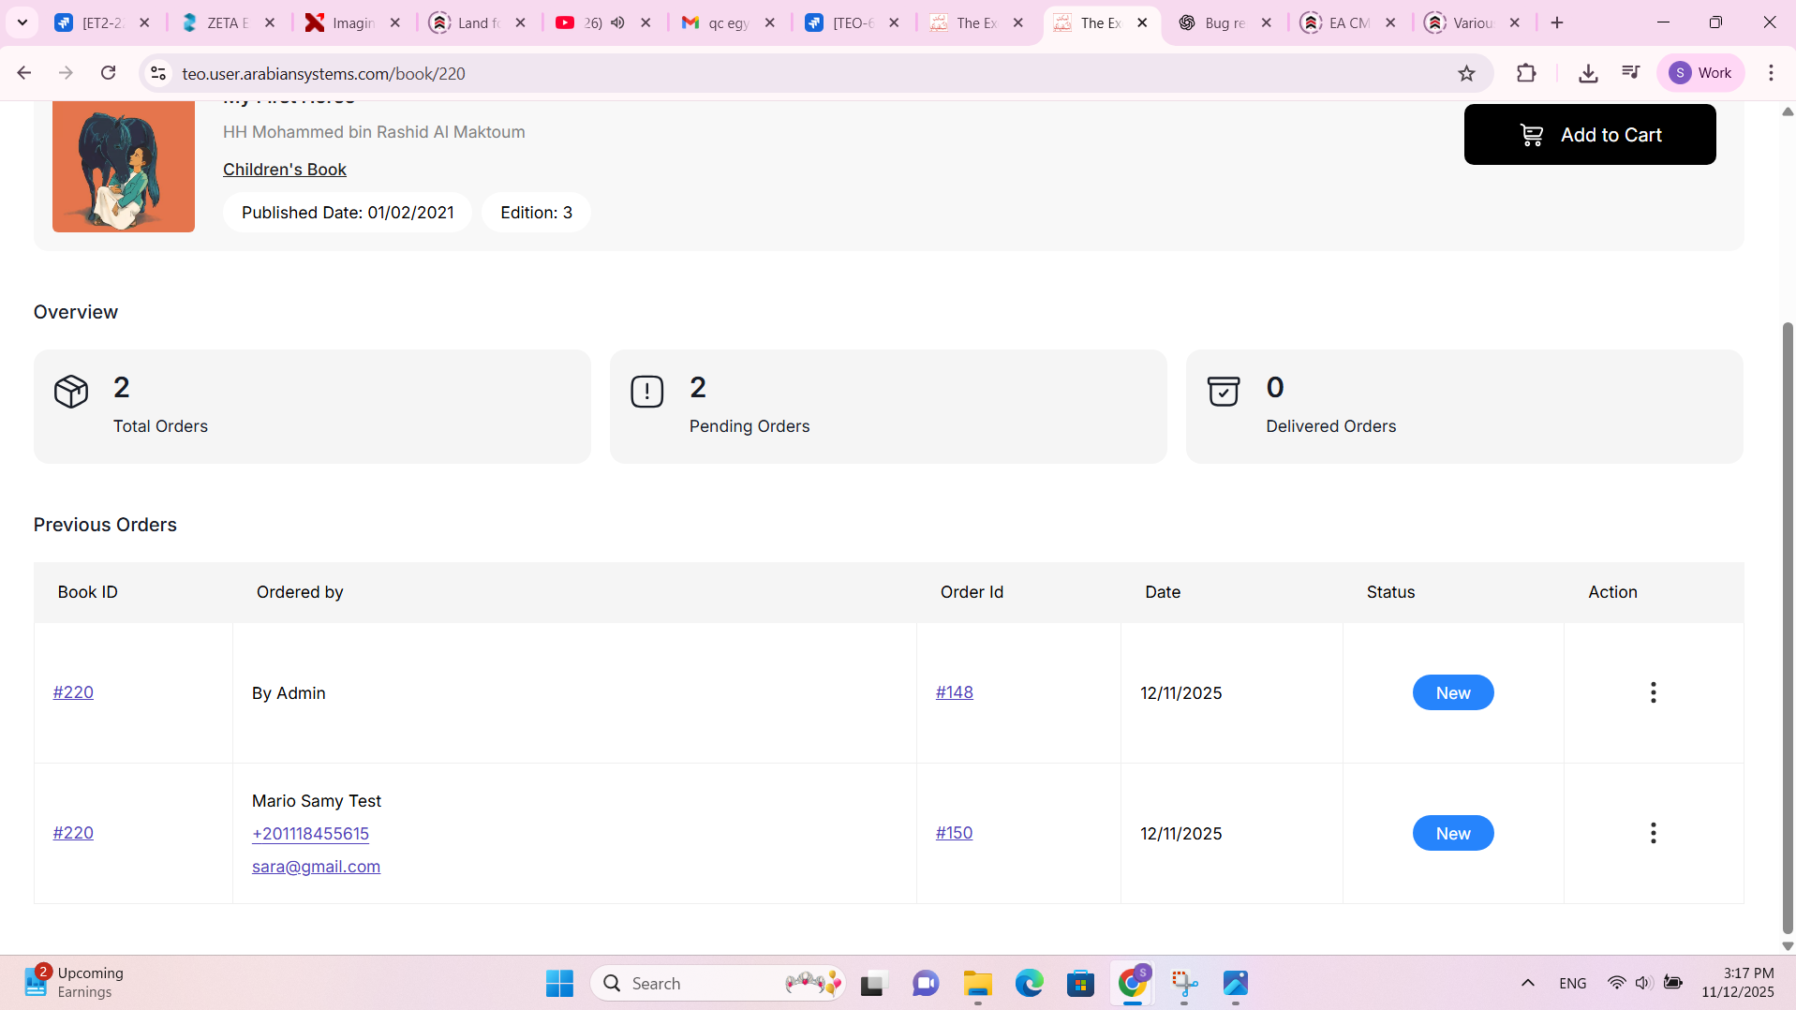
Task: Expand the browser tab search dropdown
Action: pyautogui.click(x=22, y=22)
